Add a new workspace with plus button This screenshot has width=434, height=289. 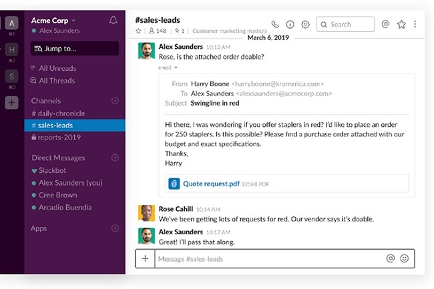[12, 103]
